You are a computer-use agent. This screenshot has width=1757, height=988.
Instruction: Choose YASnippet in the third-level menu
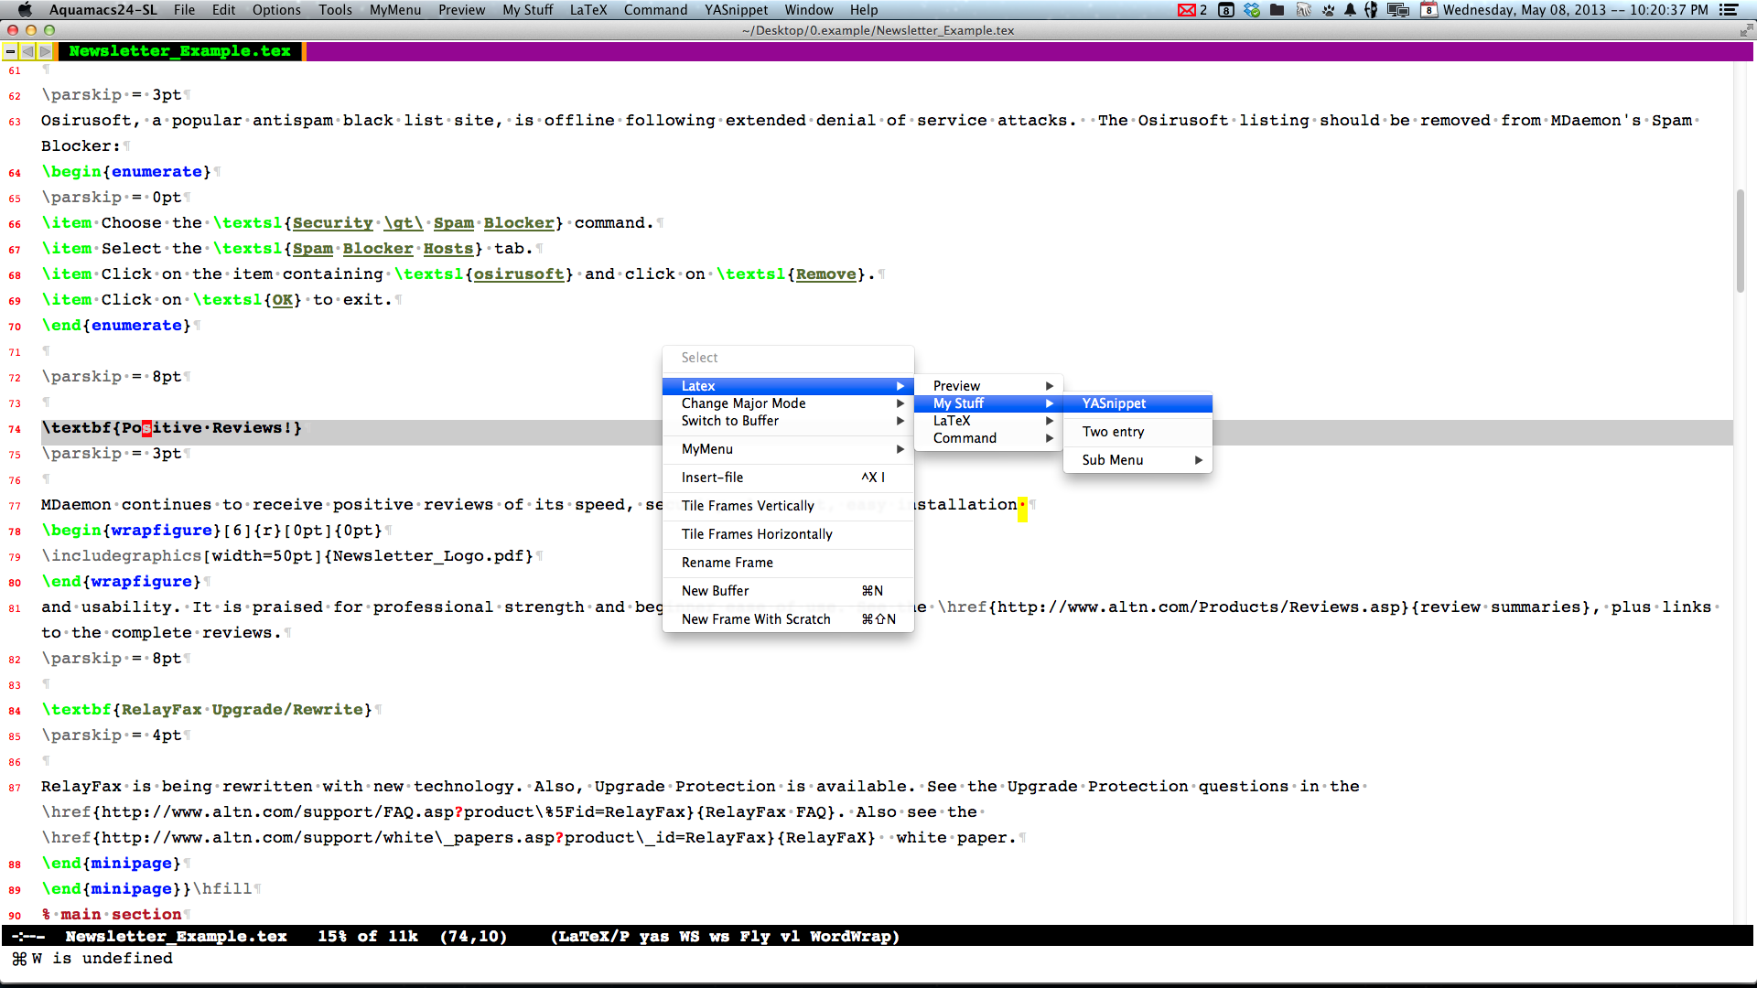point(1137,403)
